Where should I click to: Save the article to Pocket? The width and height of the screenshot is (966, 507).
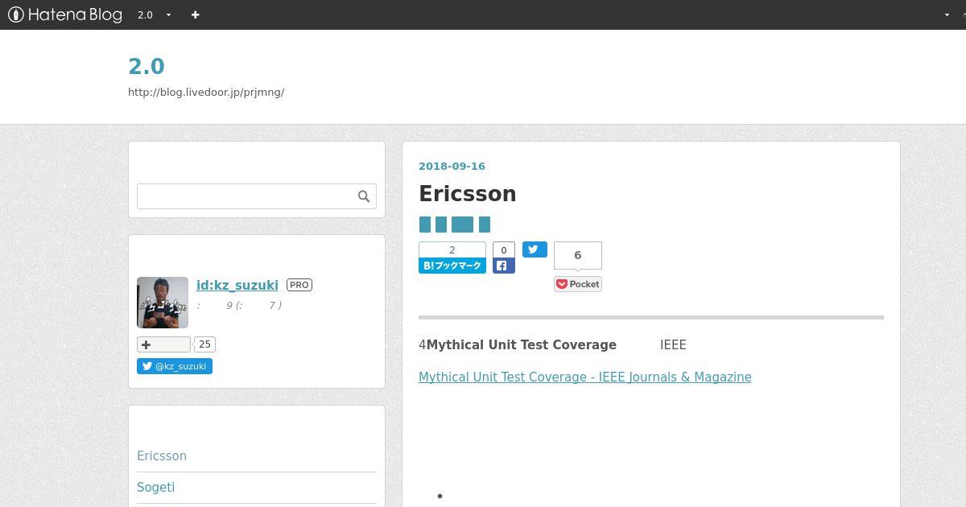pyautogui.click(x=578, y=284)
